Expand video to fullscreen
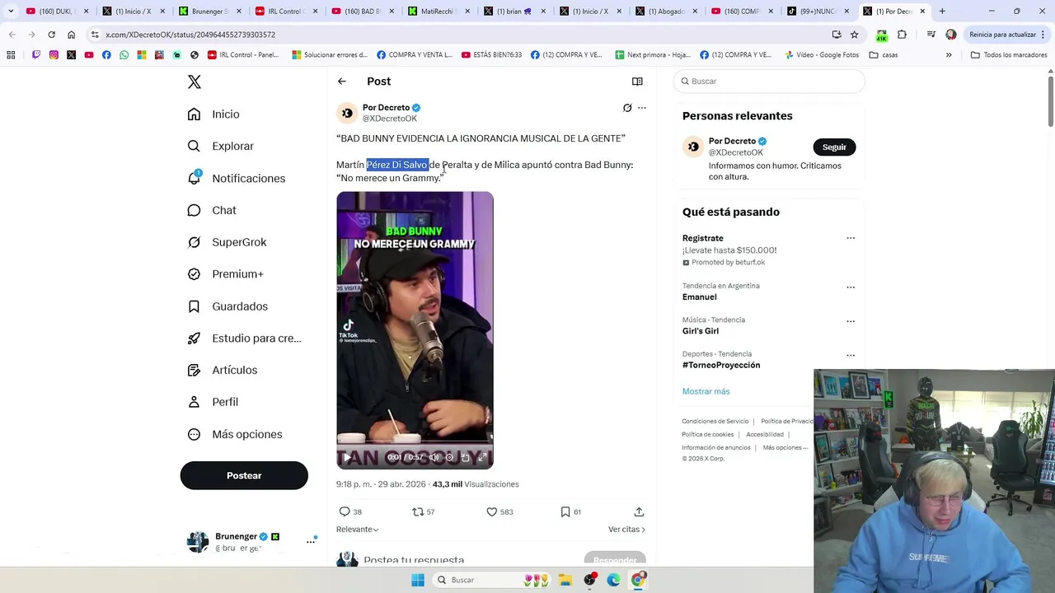This screenshot has height=593, width=1055. coord(482,457)
